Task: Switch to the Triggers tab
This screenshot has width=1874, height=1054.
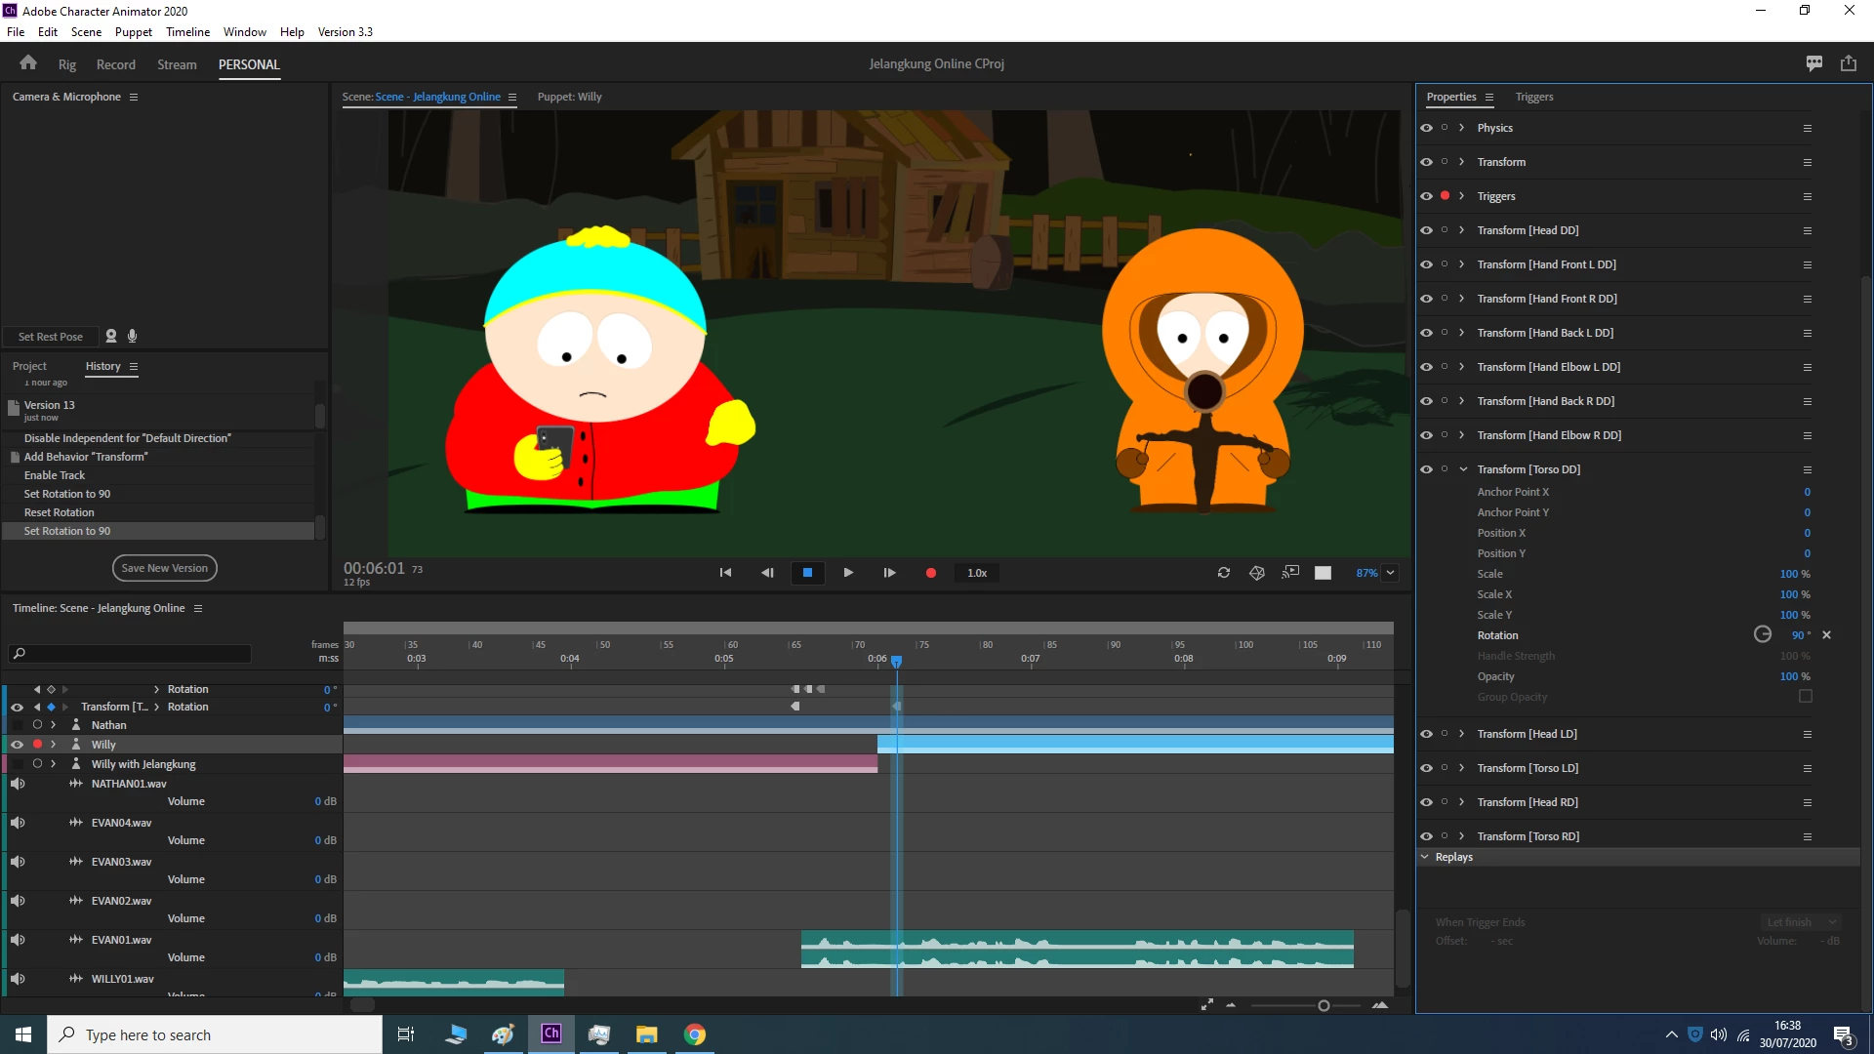Action: tap(1533, 97)
